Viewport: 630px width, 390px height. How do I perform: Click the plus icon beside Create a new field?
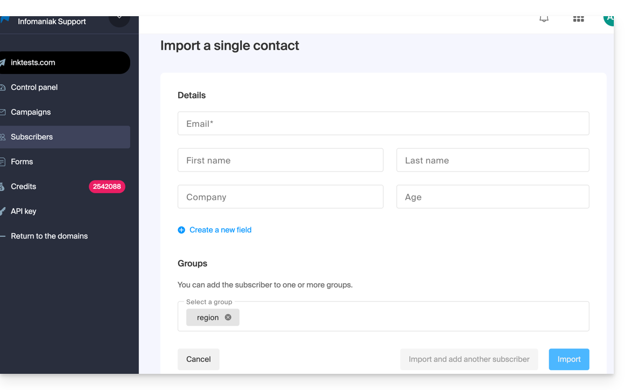181,230
